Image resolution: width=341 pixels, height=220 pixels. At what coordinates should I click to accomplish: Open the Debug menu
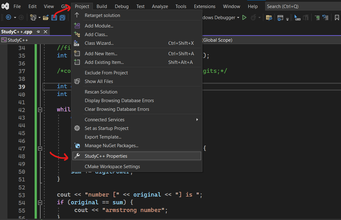pos(122,6)
